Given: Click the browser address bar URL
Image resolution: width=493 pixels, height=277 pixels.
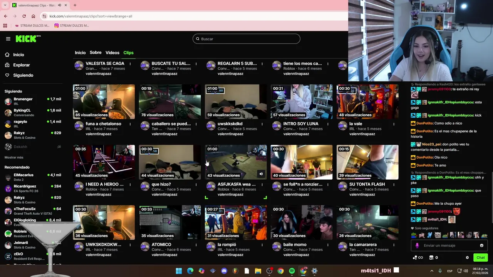Looking at the screenshot, I should pos(91,16).
